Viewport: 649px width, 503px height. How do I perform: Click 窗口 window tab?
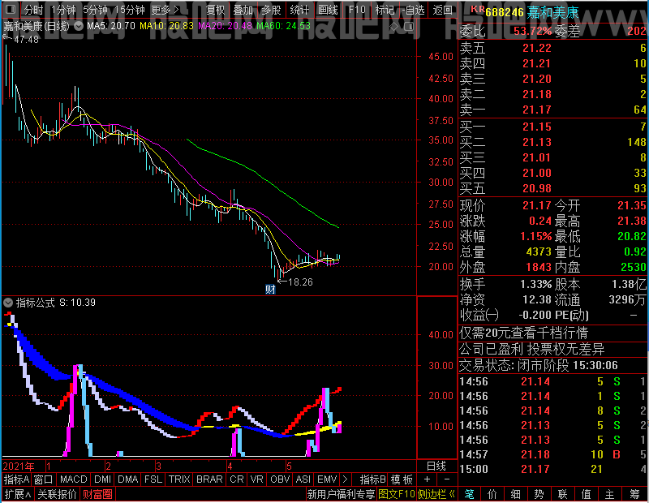click(44, 479)
